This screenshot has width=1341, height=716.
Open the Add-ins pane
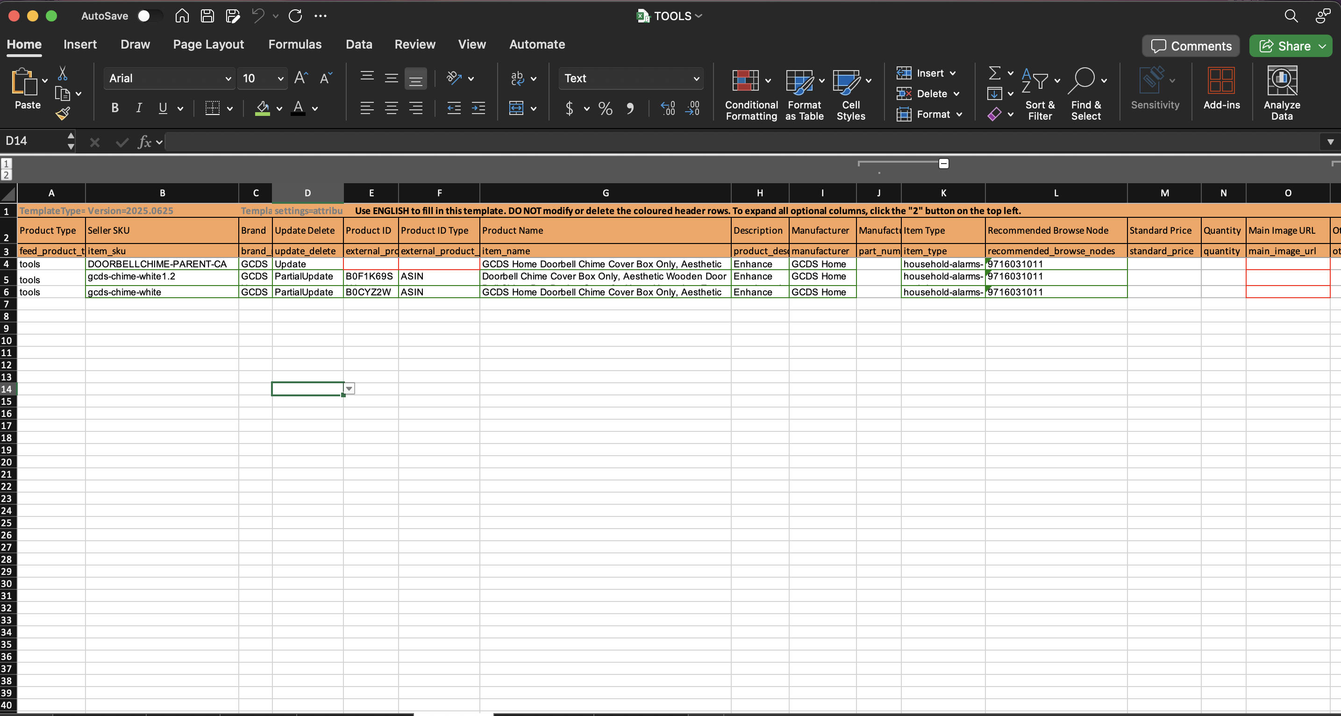pyautogui.click(x=1221, y=88)
